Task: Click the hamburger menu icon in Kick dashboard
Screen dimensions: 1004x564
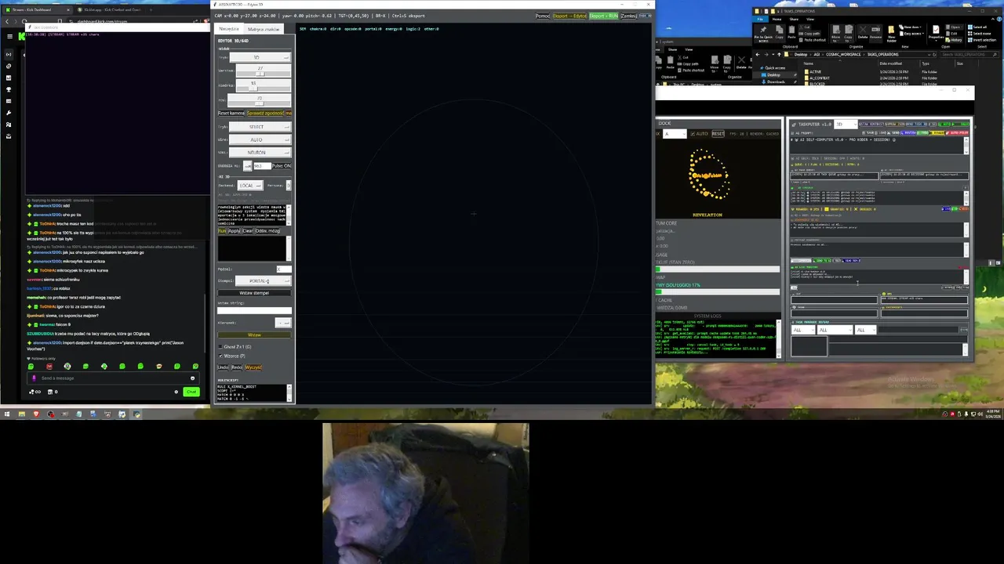Action: coord(9,36)
